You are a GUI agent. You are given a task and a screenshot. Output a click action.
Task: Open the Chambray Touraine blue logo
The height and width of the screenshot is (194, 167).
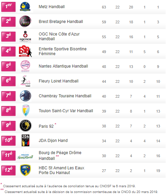[25, 96]
